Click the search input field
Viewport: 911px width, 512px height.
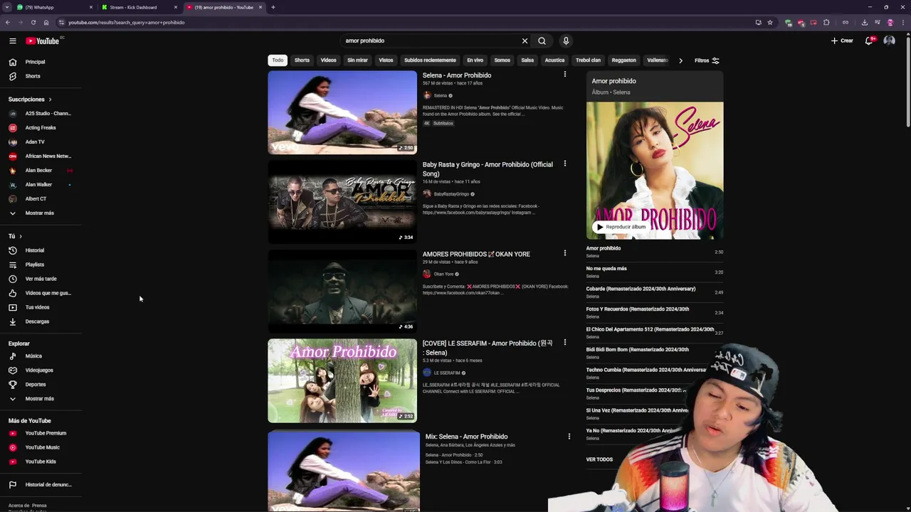click(x=431, y=41)
